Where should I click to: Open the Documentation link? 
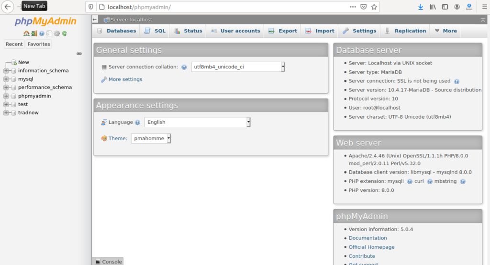[368, 238]
